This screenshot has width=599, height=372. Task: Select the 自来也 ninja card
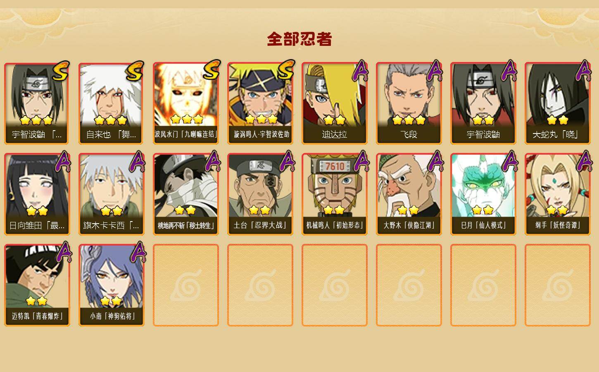click(112, 103)
